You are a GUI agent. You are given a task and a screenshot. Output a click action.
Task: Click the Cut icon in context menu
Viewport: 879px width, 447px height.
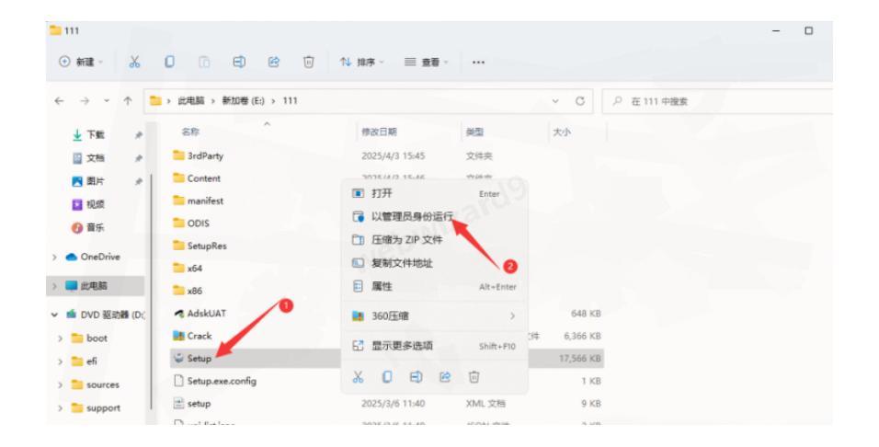(x=359, y=377)
